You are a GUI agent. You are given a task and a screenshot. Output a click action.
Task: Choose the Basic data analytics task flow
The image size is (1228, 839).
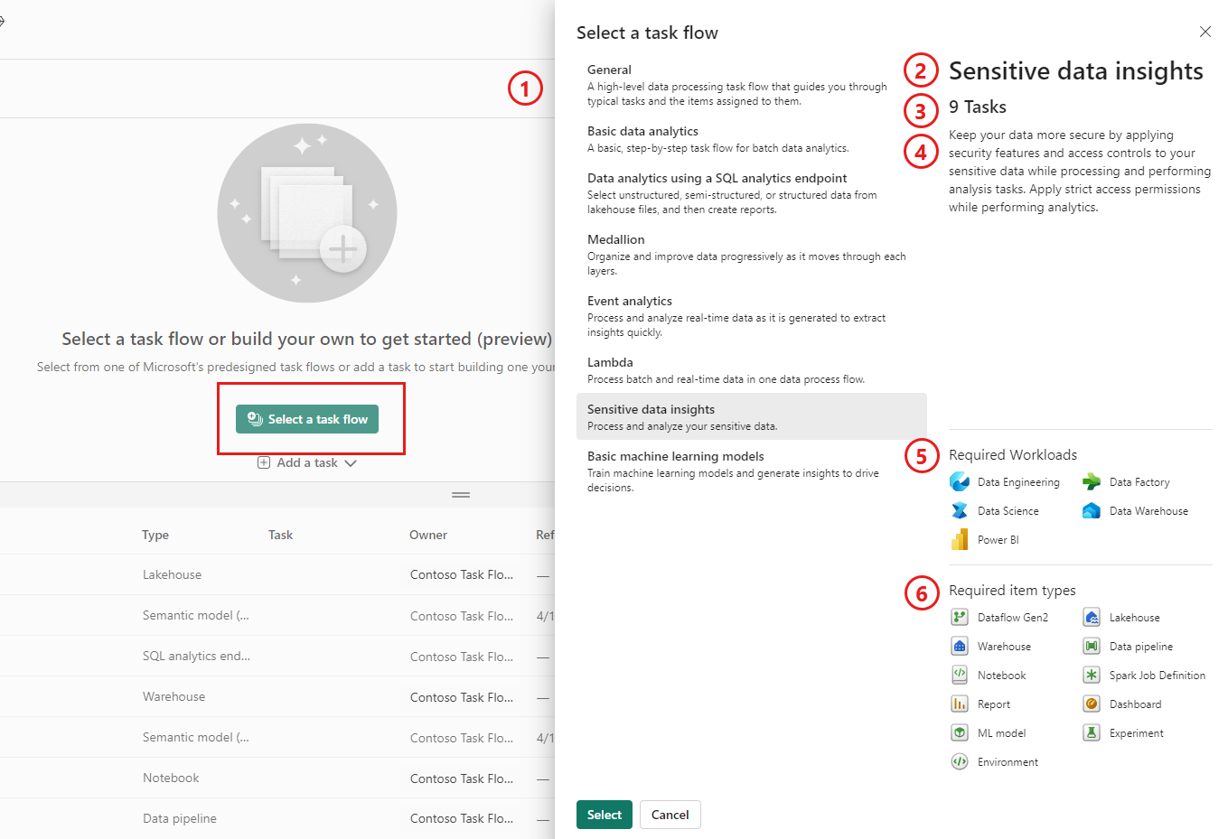752,139
